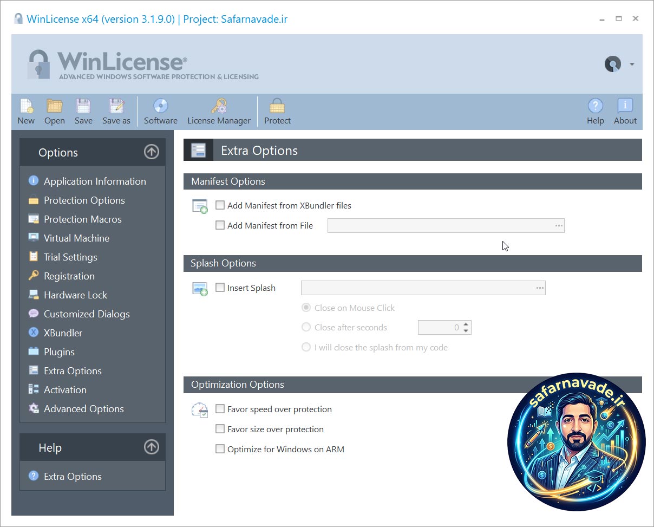The height and width of the screenshot is (527, 654).
Task: Click the Protection Macros label
Action: pyautogui.click(x=83, y=219)
